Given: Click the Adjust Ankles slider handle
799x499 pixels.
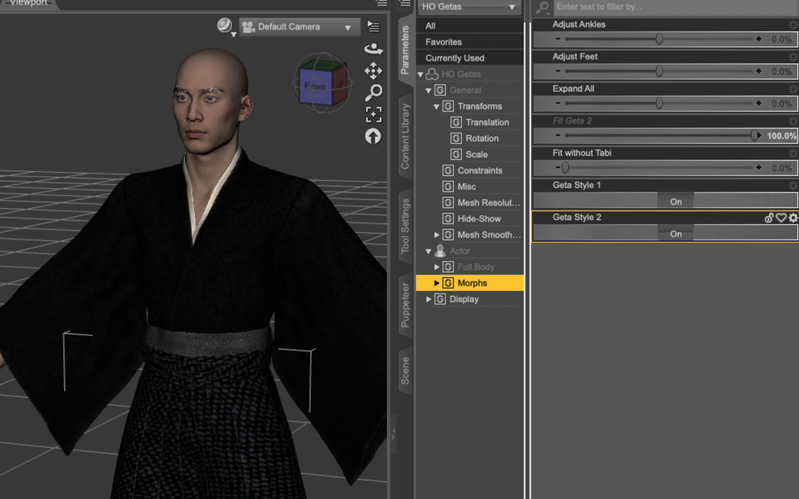Looking at the screenshot, I should tap(659, 39).
